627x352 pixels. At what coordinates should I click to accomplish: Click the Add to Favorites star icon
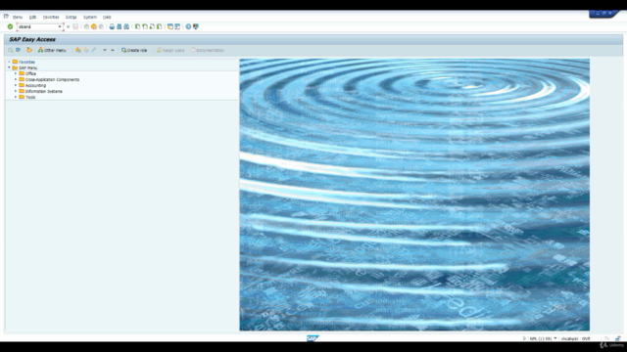pos(78,50)
